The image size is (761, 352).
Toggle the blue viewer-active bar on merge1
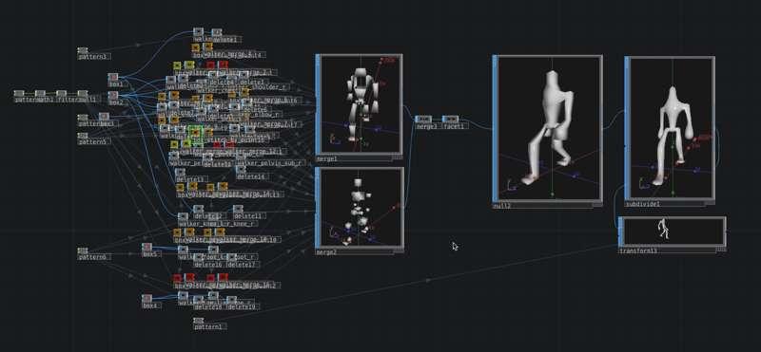(x=318, y=104)
